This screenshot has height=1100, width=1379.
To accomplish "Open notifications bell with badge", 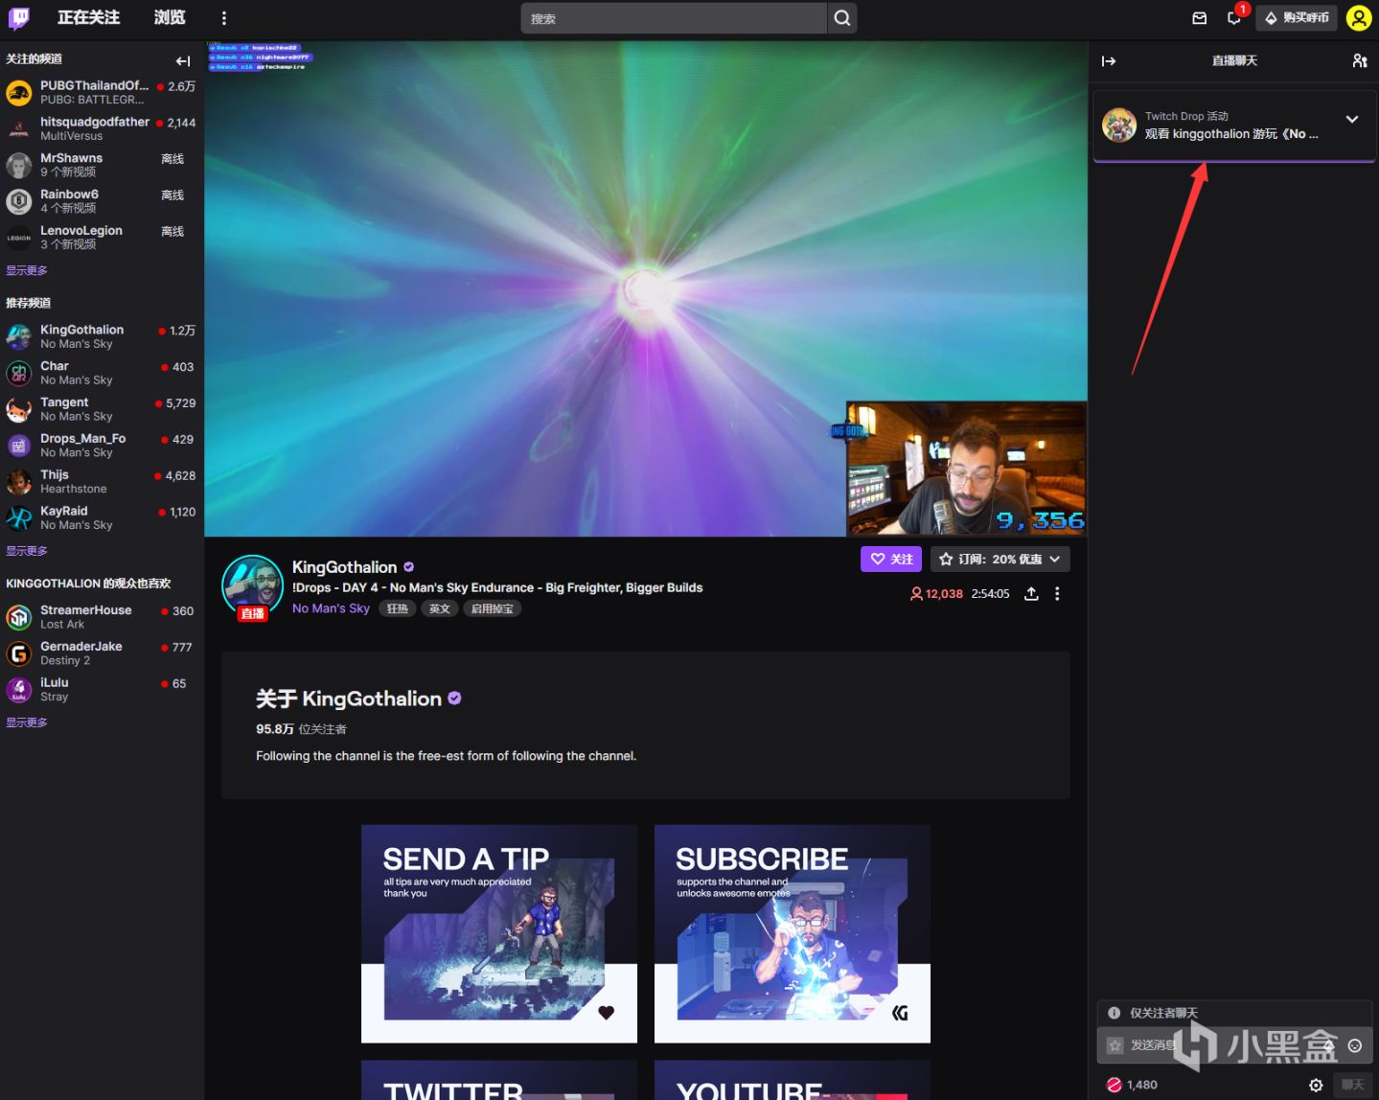I will pyautogui.click(x=1234, y=18).
